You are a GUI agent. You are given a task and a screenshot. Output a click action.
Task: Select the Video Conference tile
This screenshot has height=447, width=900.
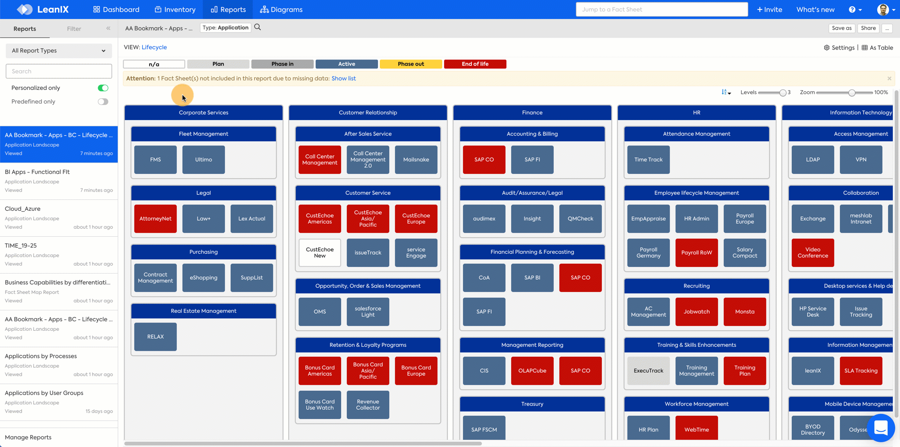click(813, 253)
